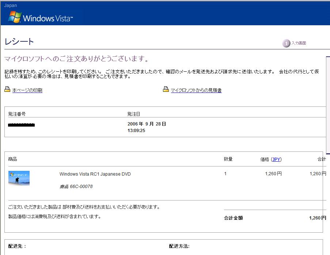Open the JPY currency link
The image size is (330, 255).
pyautogui.click(x=276, y=159)
